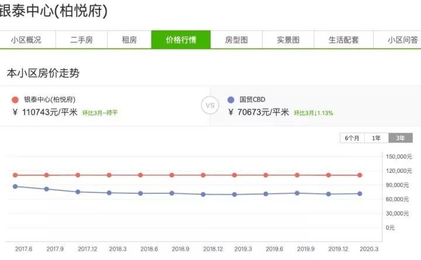Screen dimensions: 421x260
Task: Set chart range to 1年
Action: tap(376, 138)
